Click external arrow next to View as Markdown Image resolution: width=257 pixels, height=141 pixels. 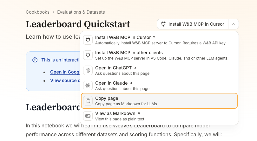[139, 113]
